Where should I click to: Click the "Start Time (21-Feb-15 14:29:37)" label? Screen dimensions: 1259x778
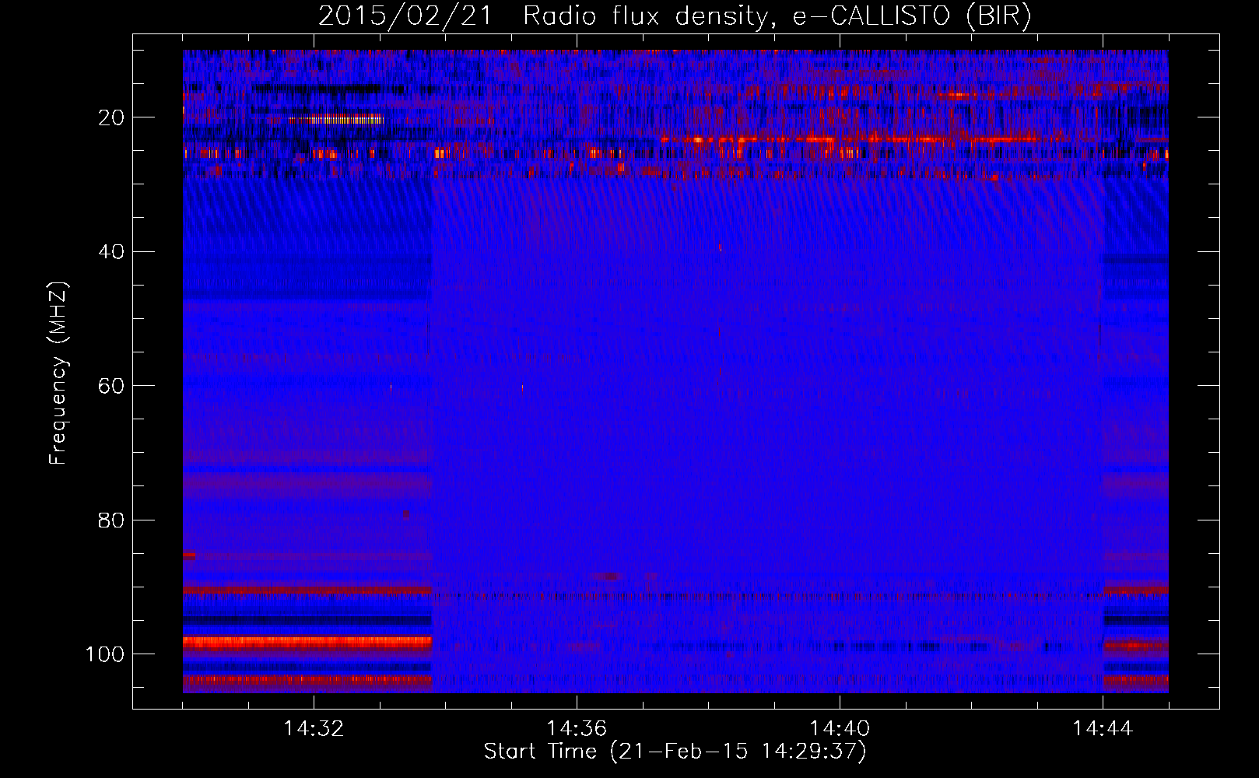click(x=675, y=752)
